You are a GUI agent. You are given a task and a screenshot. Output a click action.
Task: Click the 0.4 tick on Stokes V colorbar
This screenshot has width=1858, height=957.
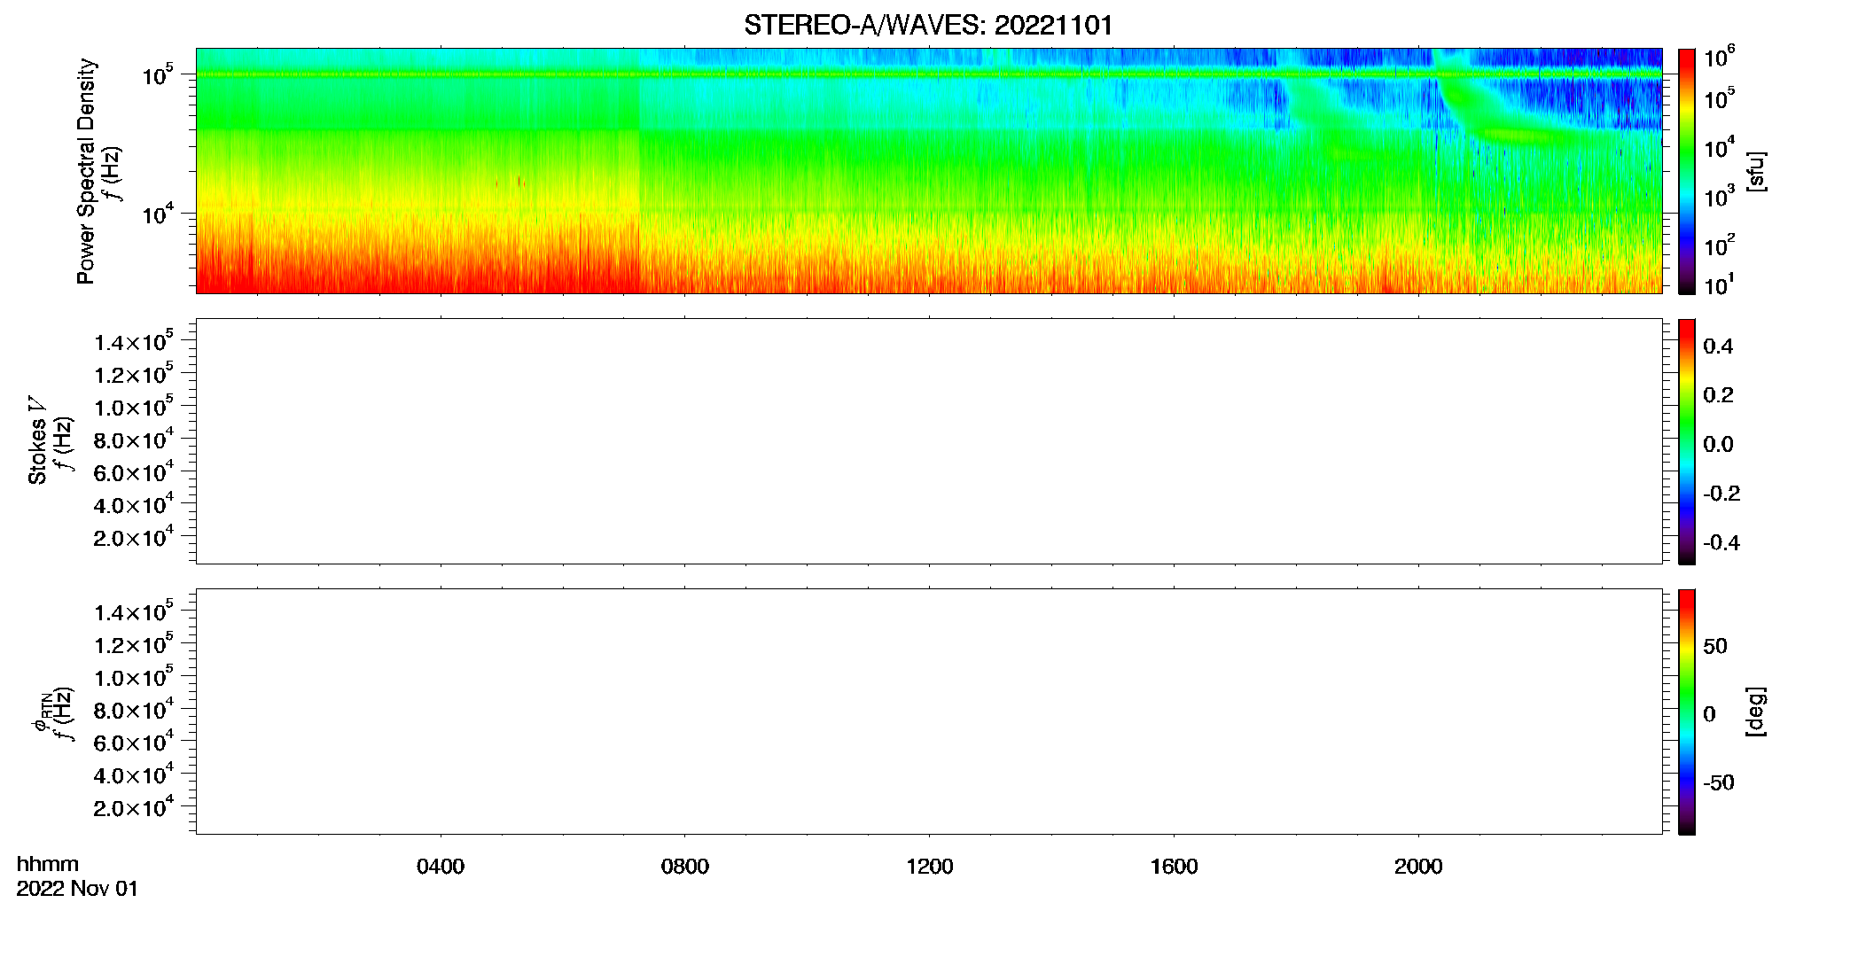coord(1718,346)
